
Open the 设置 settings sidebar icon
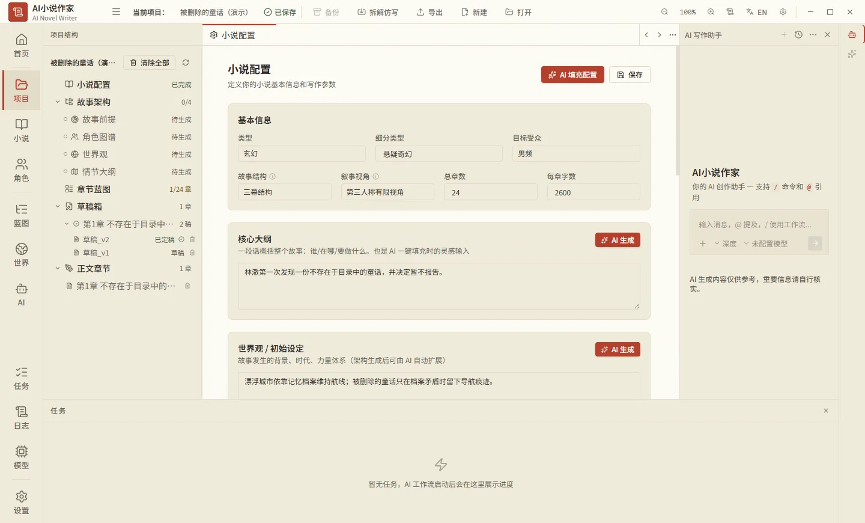tap(21, 502)
